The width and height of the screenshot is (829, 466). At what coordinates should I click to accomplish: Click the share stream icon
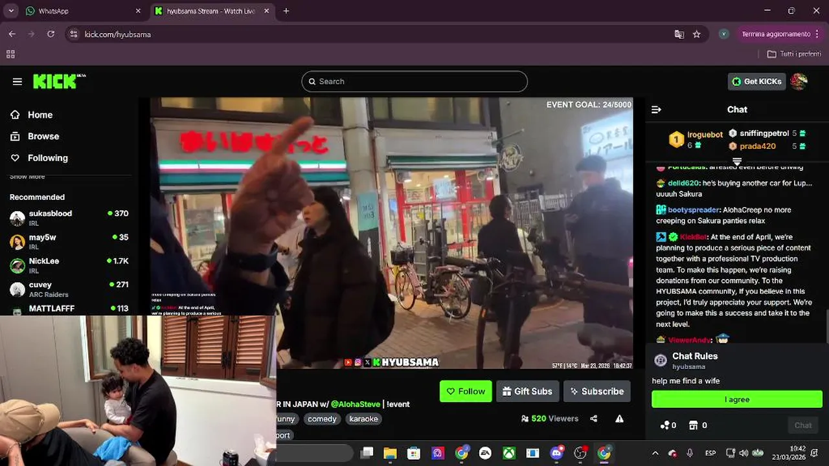[x=594, y=419]
